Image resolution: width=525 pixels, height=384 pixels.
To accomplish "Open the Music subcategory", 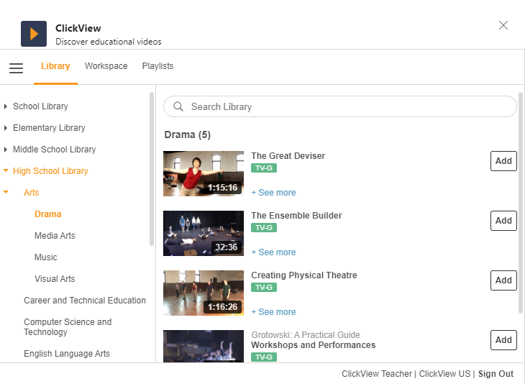I will 46,257.
